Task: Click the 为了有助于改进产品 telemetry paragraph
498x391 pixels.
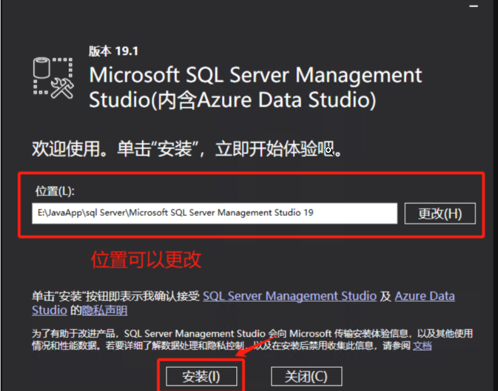Action: point(253,339)
